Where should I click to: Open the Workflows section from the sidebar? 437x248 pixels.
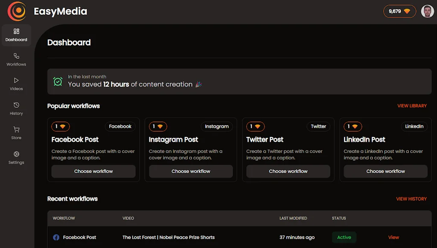[16, 59]
